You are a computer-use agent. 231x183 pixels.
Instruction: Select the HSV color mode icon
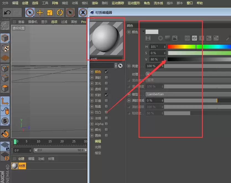[x=194, y=38]
